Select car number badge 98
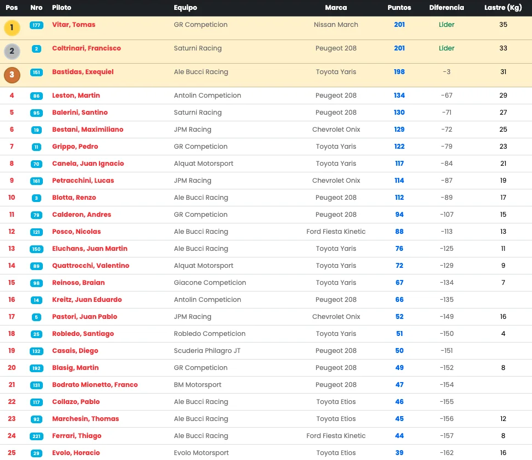Image resolution: width=532 pixels, height=460 pixels. point(36,283)
